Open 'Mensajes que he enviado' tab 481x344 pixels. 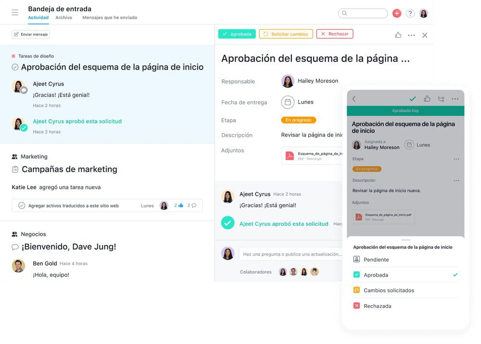[x=110, y=18]
